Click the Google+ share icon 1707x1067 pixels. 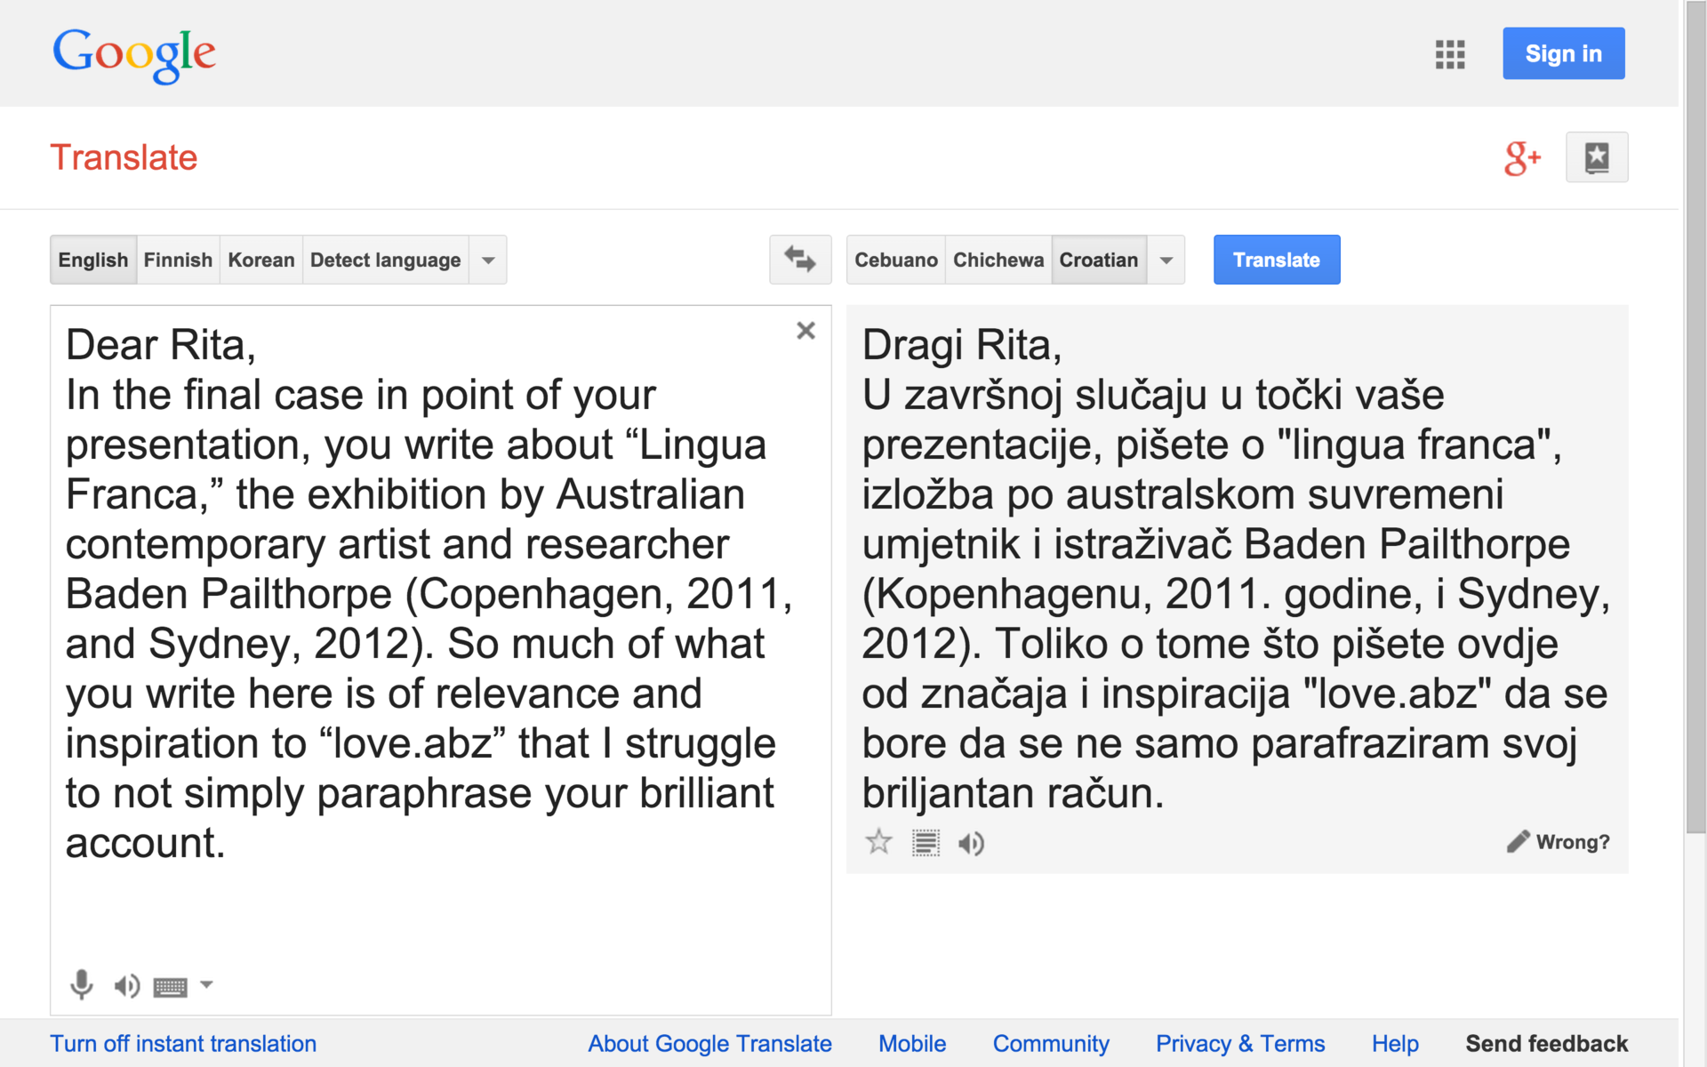[x=1521, y=158]
